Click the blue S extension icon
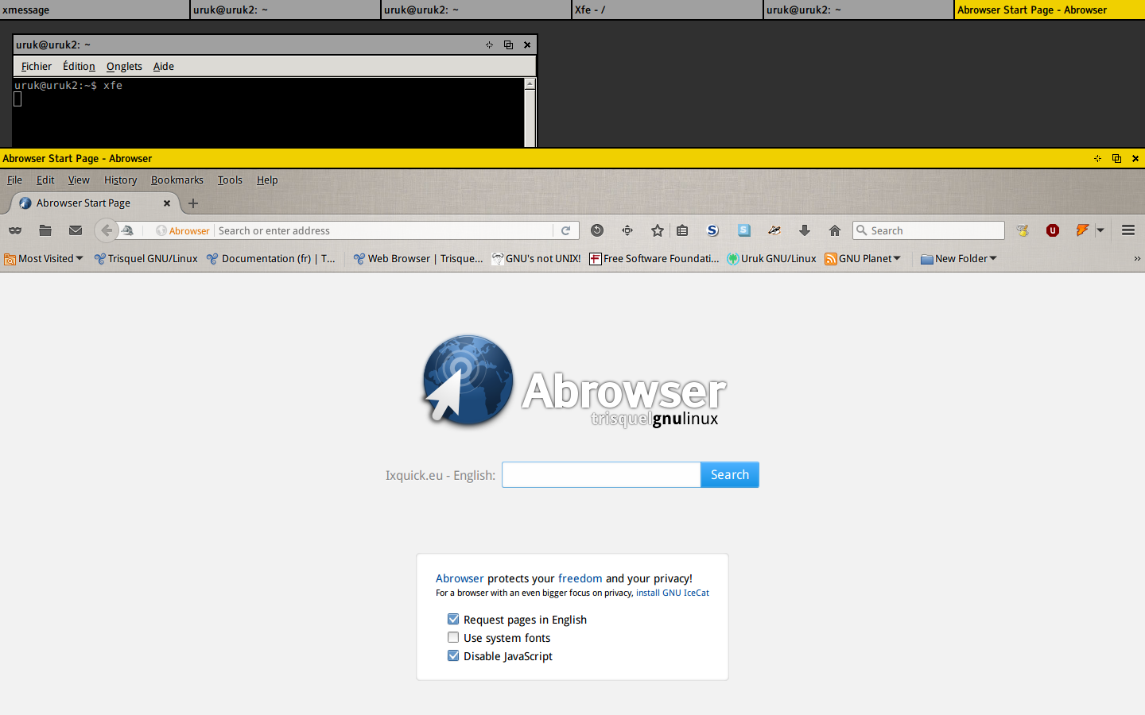1145x715 pixels. pyautogui.click(x=713, y=230)
